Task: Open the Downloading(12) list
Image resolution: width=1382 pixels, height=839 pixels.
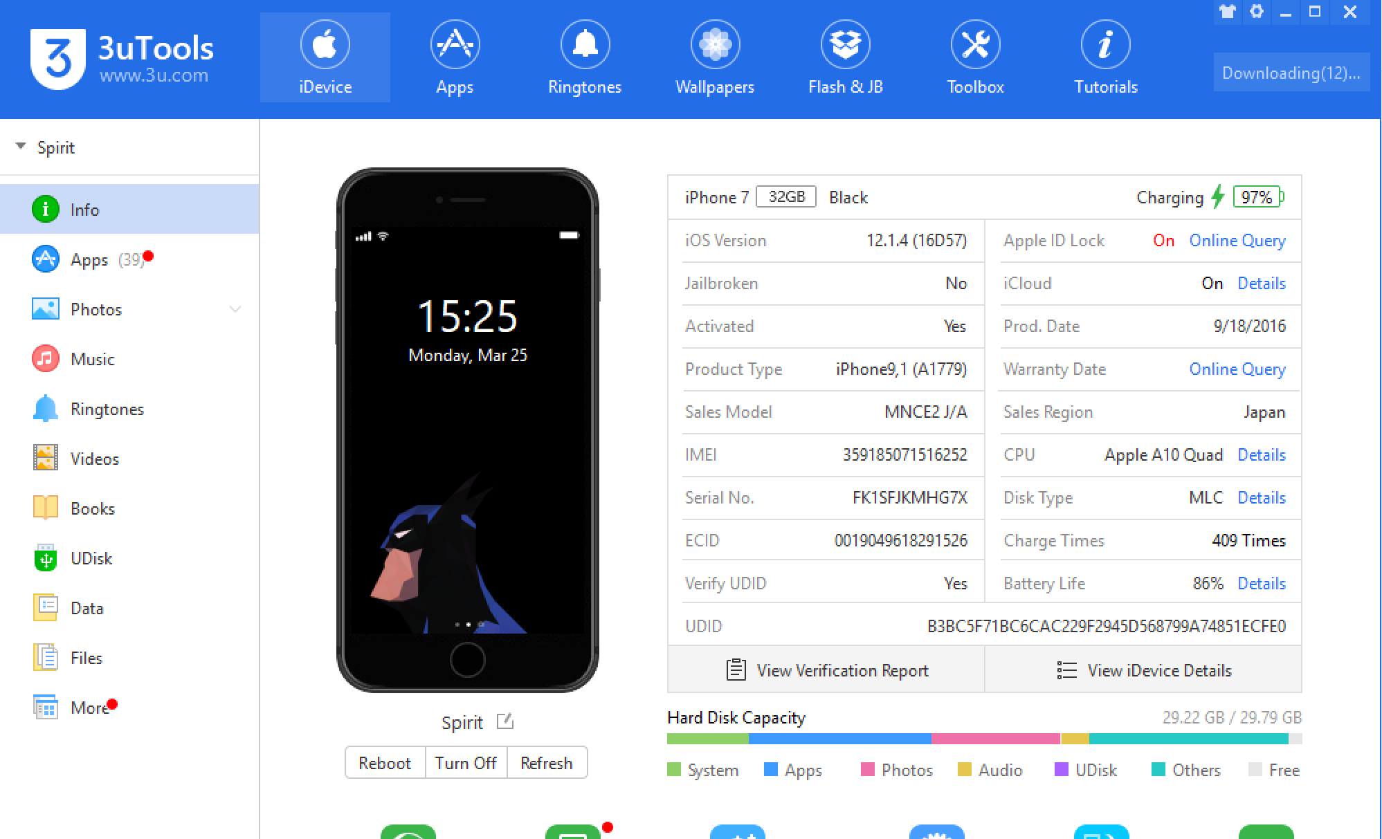Action: pos(1291,73)
